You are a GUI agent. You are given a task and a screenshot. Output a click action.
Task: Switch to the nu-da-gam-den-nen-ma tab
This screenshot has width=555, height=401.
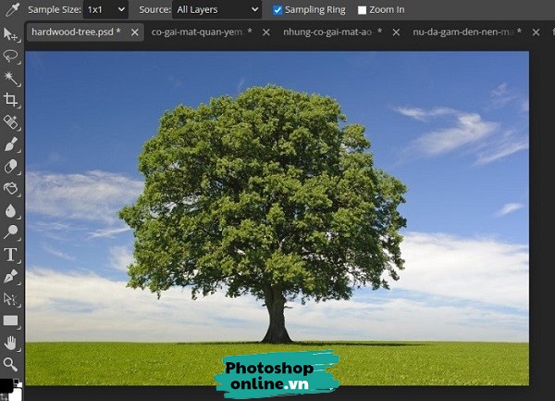click(x=460, y=32)
